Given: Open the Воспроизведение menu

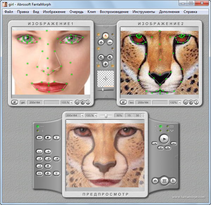Looking at the screenshot, I should (114, 12).
